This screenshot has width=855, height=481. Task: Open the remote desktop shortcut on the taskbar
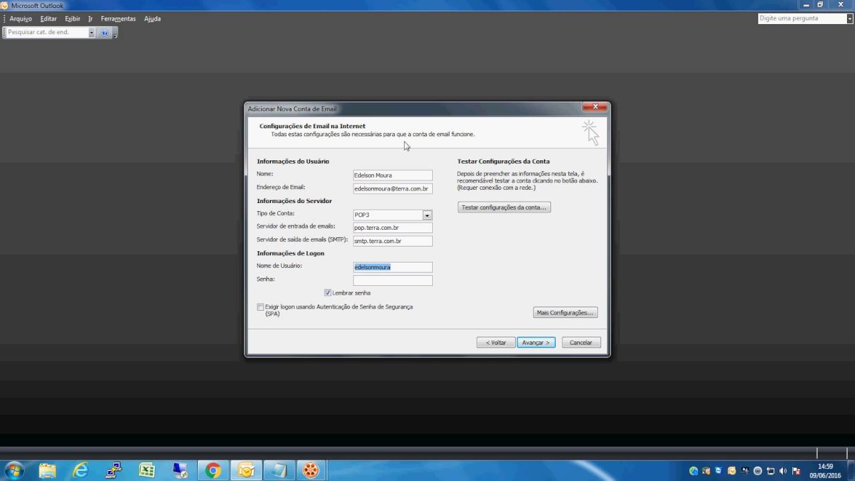pos(180,470)
